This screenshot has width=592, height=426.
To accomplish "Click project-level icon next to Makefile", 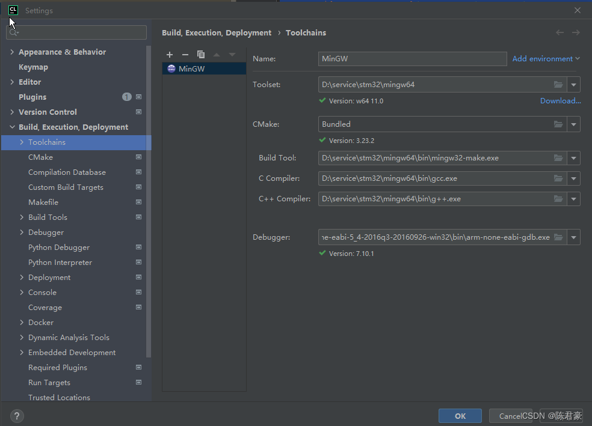I will click(x=138, y=202).
